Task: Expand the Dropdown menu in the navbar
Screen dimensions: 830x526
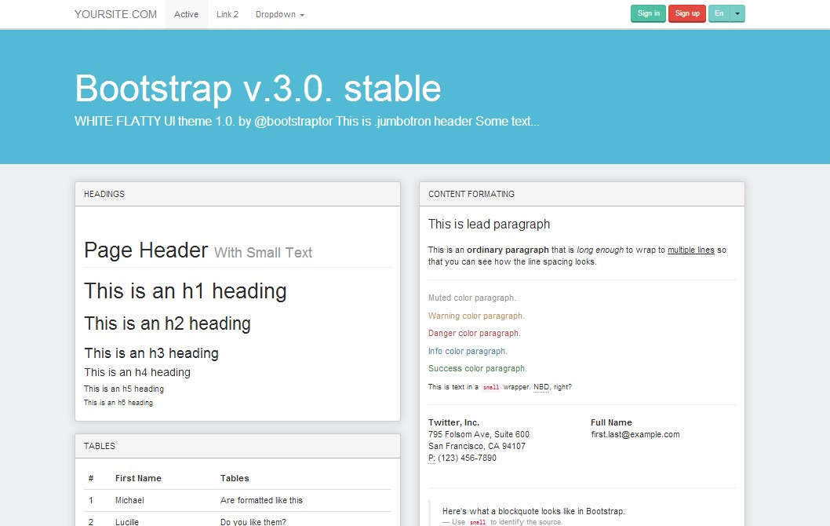Action: point(279,14)
